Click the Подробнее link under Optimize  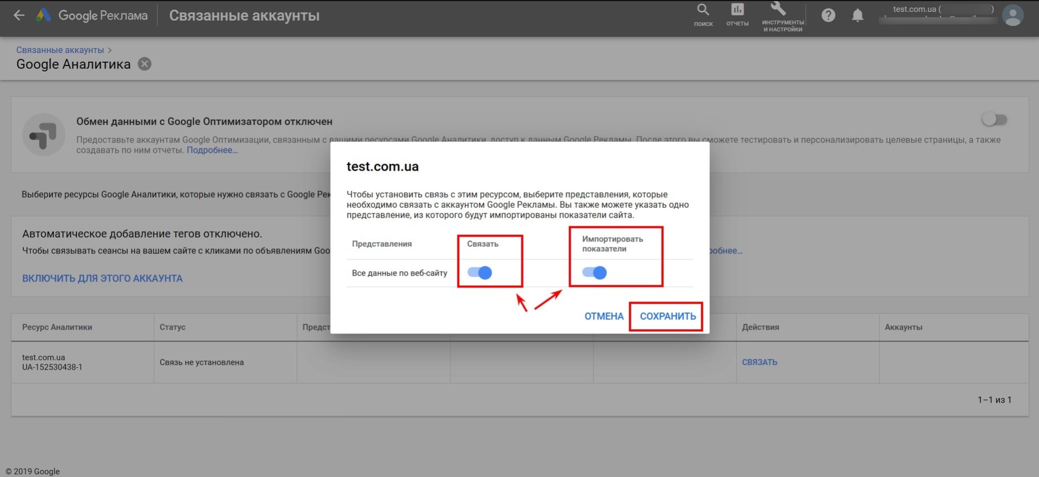212,151
